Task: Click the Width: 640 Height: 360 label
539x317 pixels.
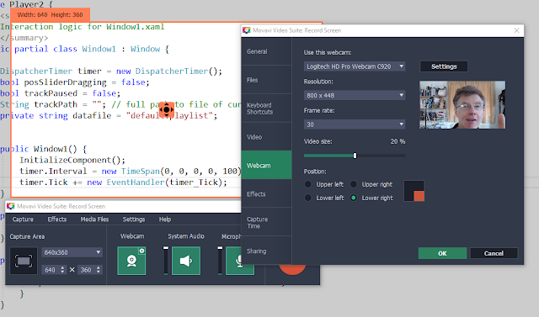Action: coord(51,15)
